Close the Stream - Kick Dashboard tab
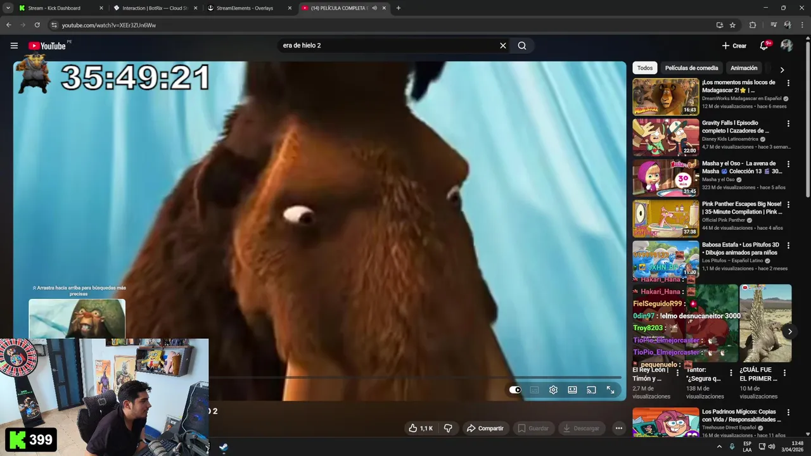The height and width of the screenshot is (456, 811). click(x=101, y=8)
